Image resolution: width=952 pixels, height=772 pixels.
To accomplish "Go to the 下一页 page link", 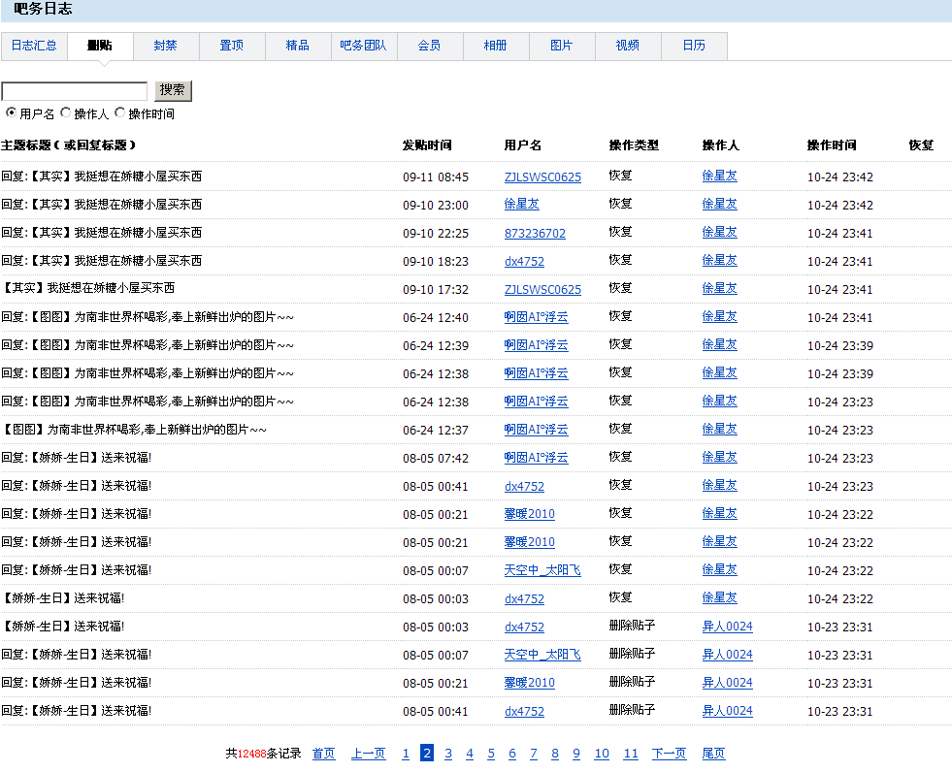I will coord(669,754).
